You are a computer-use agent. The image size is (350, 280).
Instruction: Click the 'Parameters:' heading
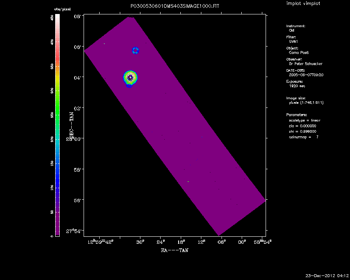point(296,115)
